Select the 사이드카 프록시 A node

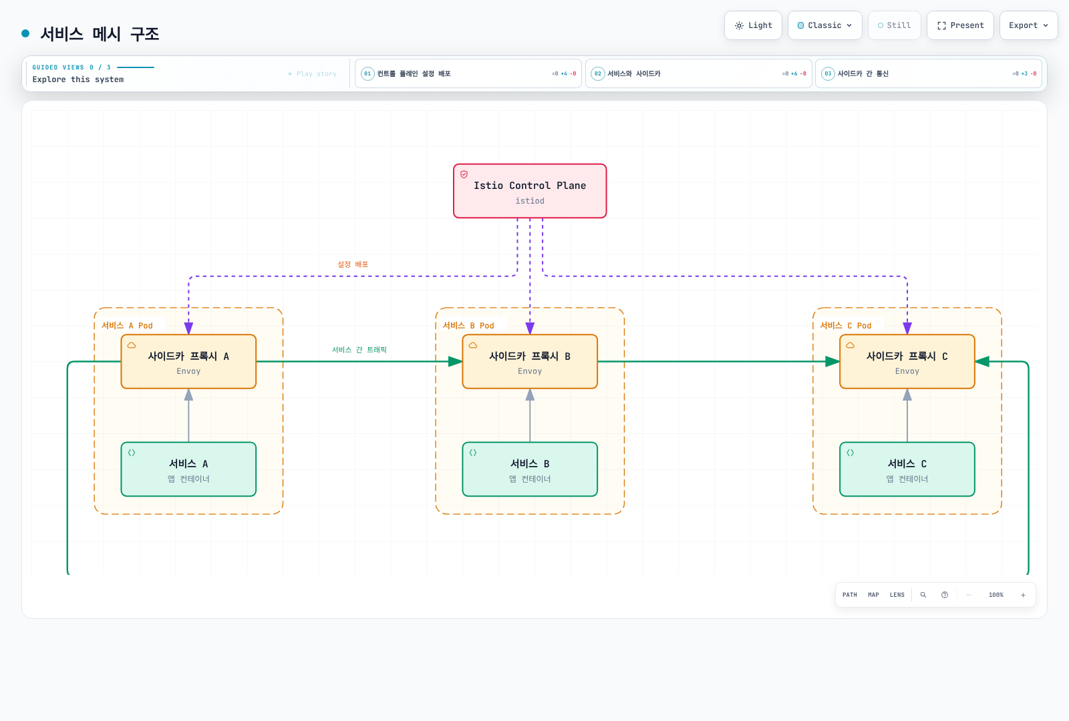click(x=188, y=361)
